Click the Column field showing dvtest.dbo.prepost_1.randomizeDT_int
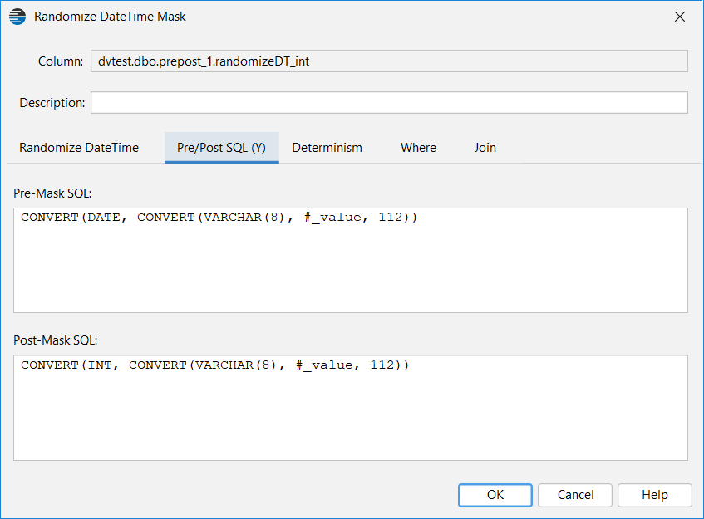The width and height of the screenshot is (704, 519). tap(389, 61)
